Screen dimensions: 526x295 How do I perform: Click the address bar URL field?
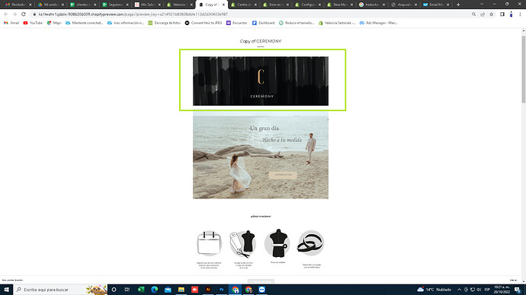pos(249,14)
